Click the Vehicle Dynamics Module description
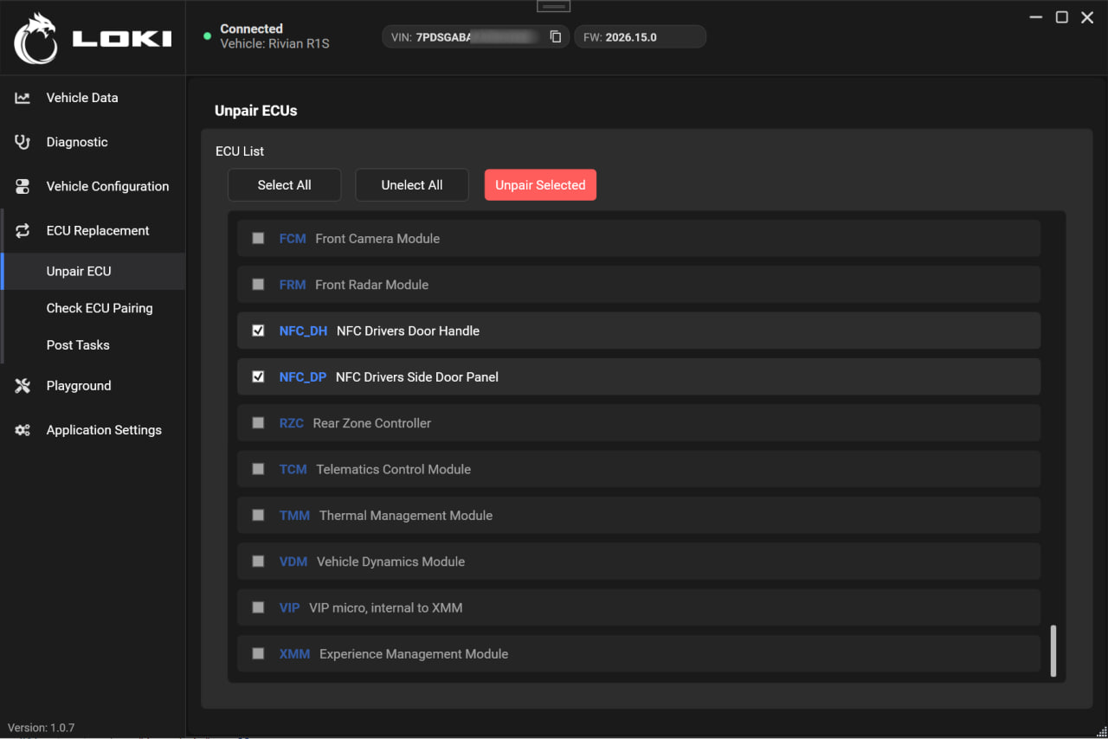 391,561
